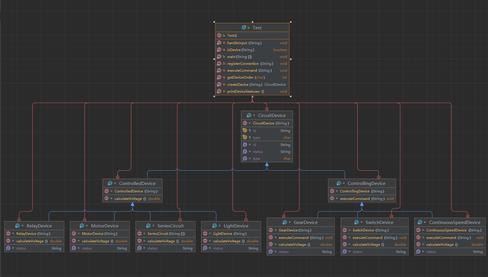Click the id field icon in CircuitDevice
The image size is (488, 277).
click(x=245, y=130)
